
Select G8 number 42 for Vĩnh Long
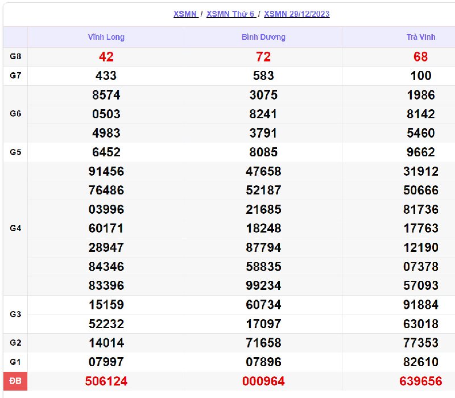coord(106,57)
